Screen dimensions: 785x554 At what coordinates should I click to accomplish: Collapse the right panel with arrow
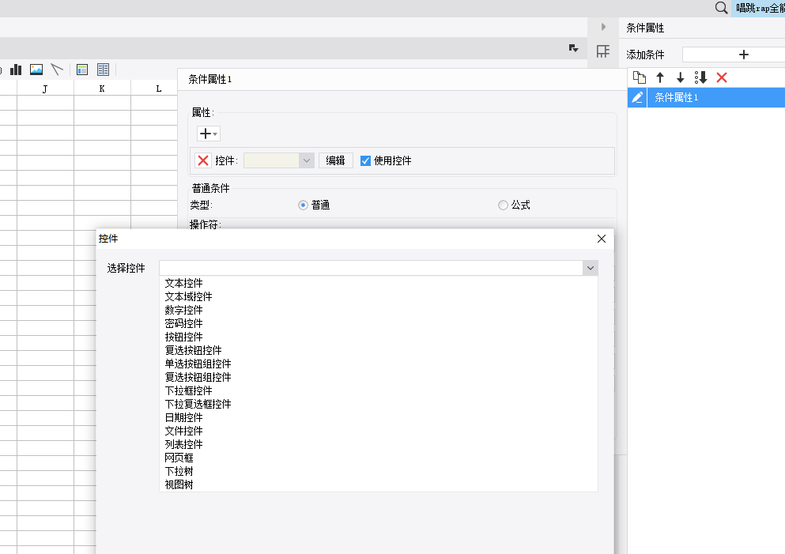tap(603, 27)
